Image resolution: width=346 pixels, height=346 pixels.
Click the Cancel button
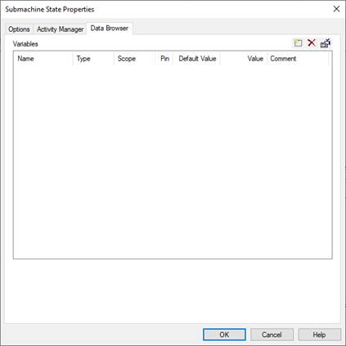click(272, 335)
